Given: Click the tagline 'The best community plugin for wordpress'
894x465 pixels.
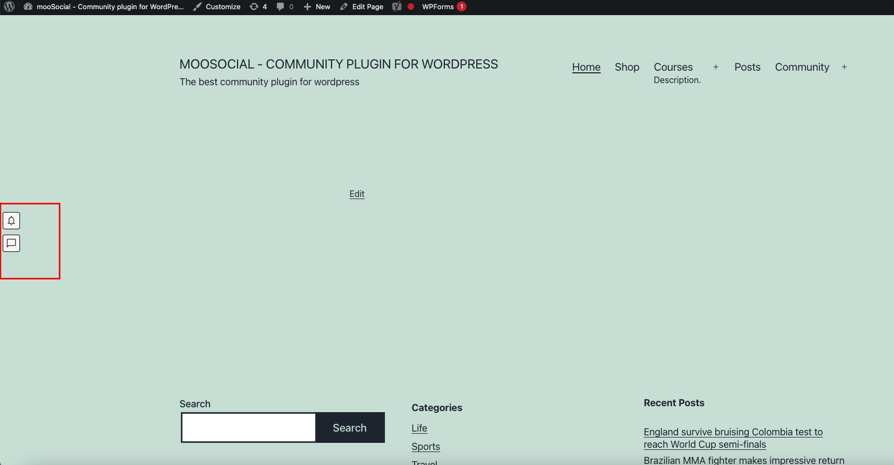Looking at the screenshot, I should click(269, 82).
